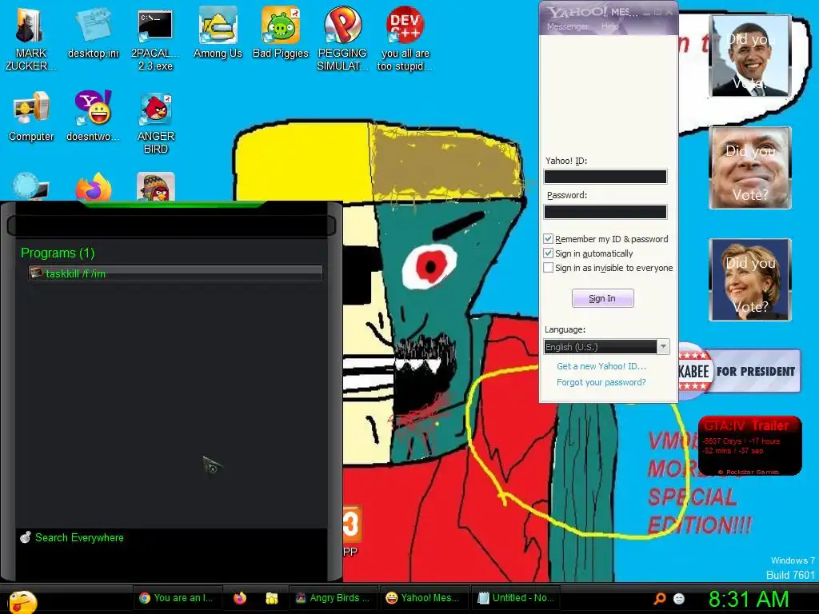Open the Yahoo 'doesntwo...' desktop icon
This screenshot has width=819, height=614.
pyautogui.click(x=93, y=117)
